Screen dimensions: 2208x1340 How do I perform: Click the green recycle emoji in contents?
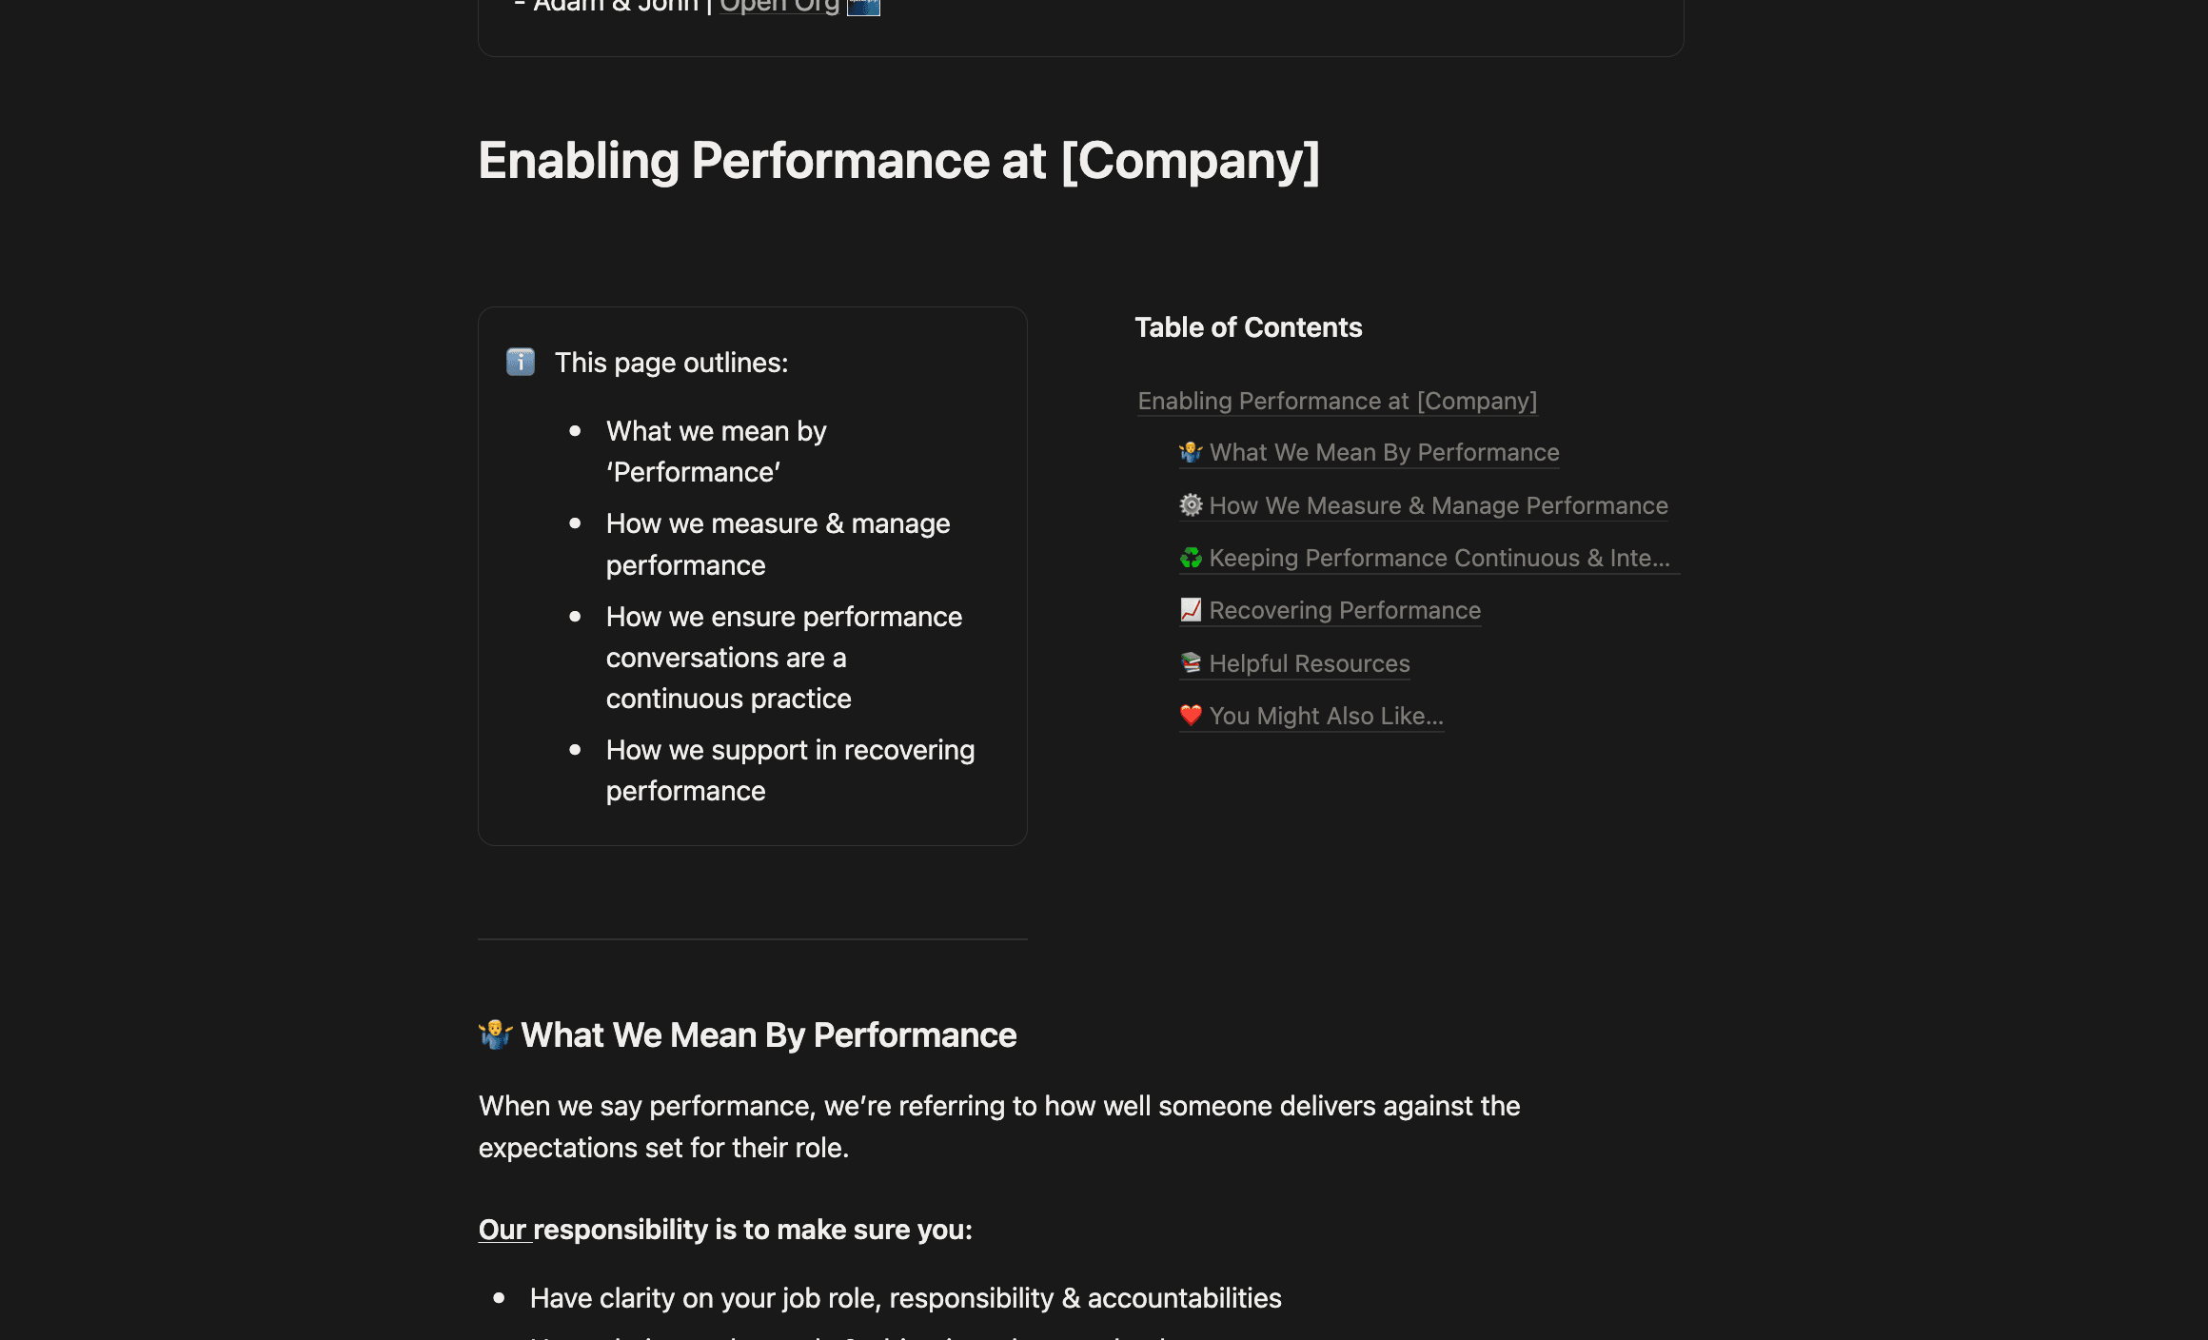tap(1191, 558)
